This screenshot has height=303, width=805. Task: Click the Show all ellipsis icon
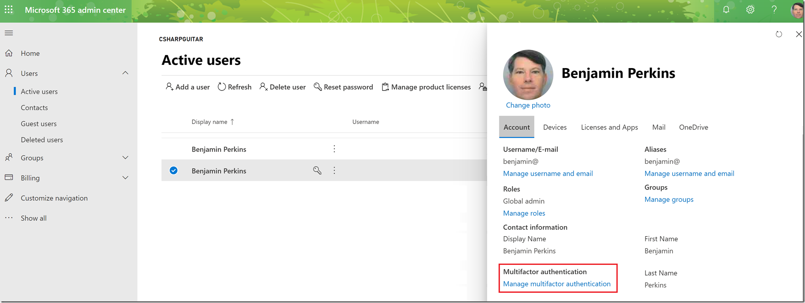click(9, 218)
